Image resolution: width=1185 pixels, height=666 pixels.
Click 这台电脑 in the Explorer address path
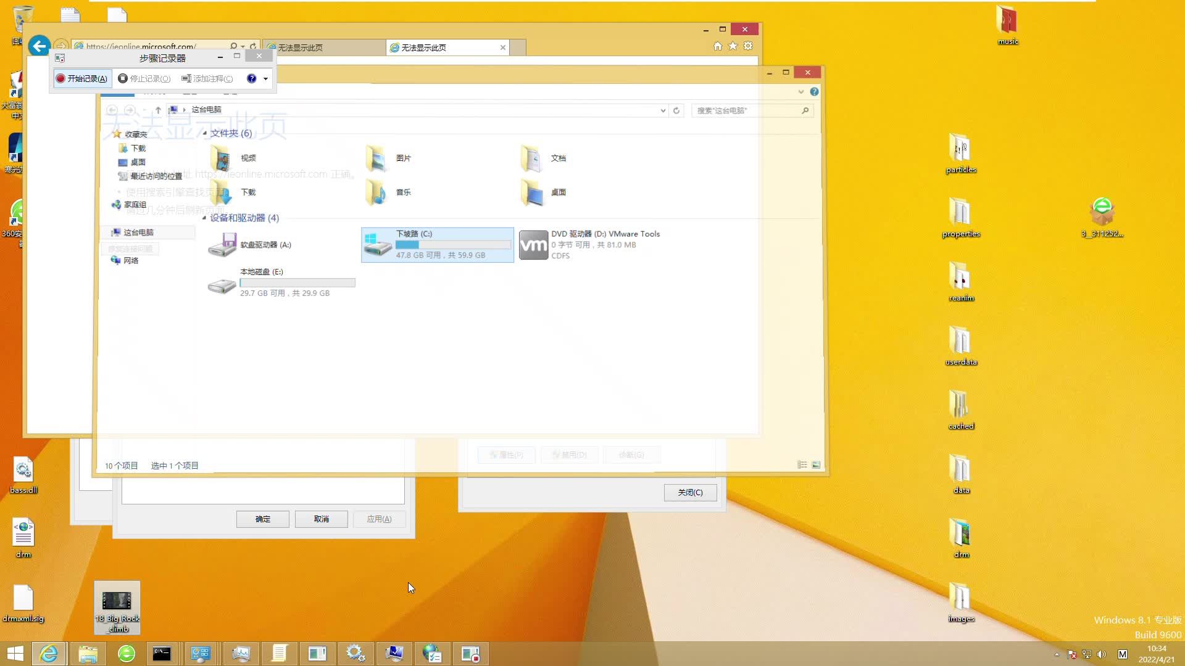(206, 110)
